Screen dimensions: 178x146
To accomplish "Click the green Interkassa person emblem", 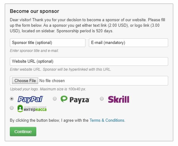I will [20, 109].
